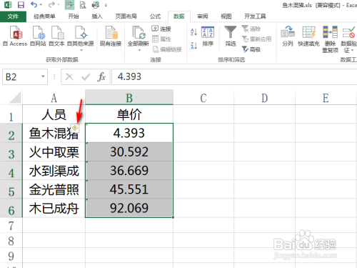
Task: Sort ascending A to Z
Action: tap(194, 32)
